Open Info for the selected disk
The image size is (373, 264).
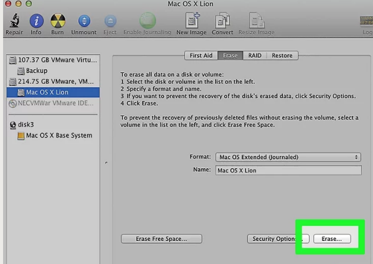point(36,21)
